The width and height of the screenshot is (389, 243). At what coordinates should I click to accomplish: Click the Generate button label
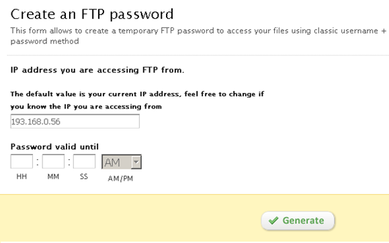click(x=303, y=220)
